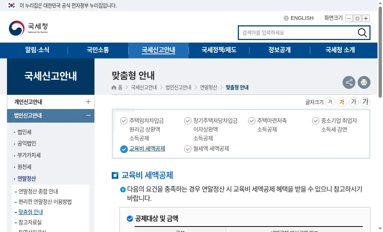This screenshot has width=383, height=232.
Task: Switch to ENGLISH site
Action: 302,18
